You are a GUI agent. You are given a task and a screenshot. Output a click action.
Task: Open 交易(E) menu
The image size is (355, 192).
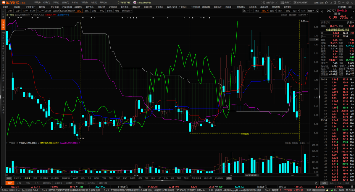click(x=94, y=2)
